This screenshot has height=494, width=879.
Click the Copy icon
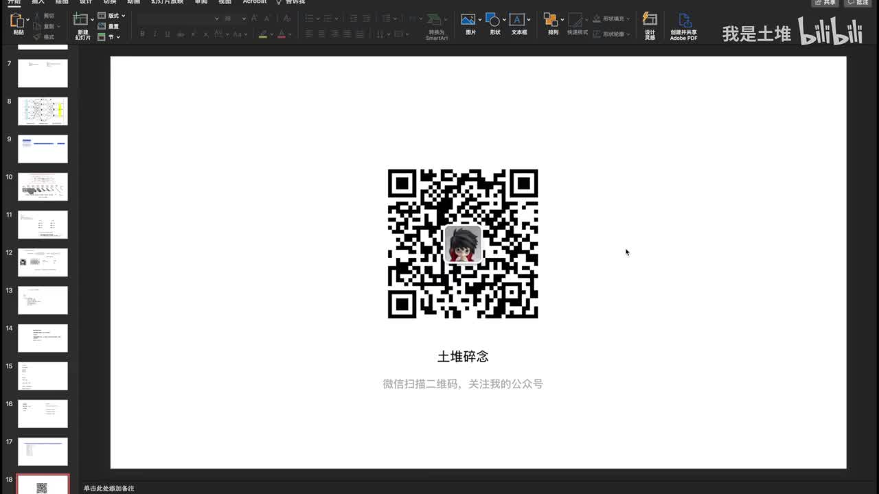click(x=37, y=26)
